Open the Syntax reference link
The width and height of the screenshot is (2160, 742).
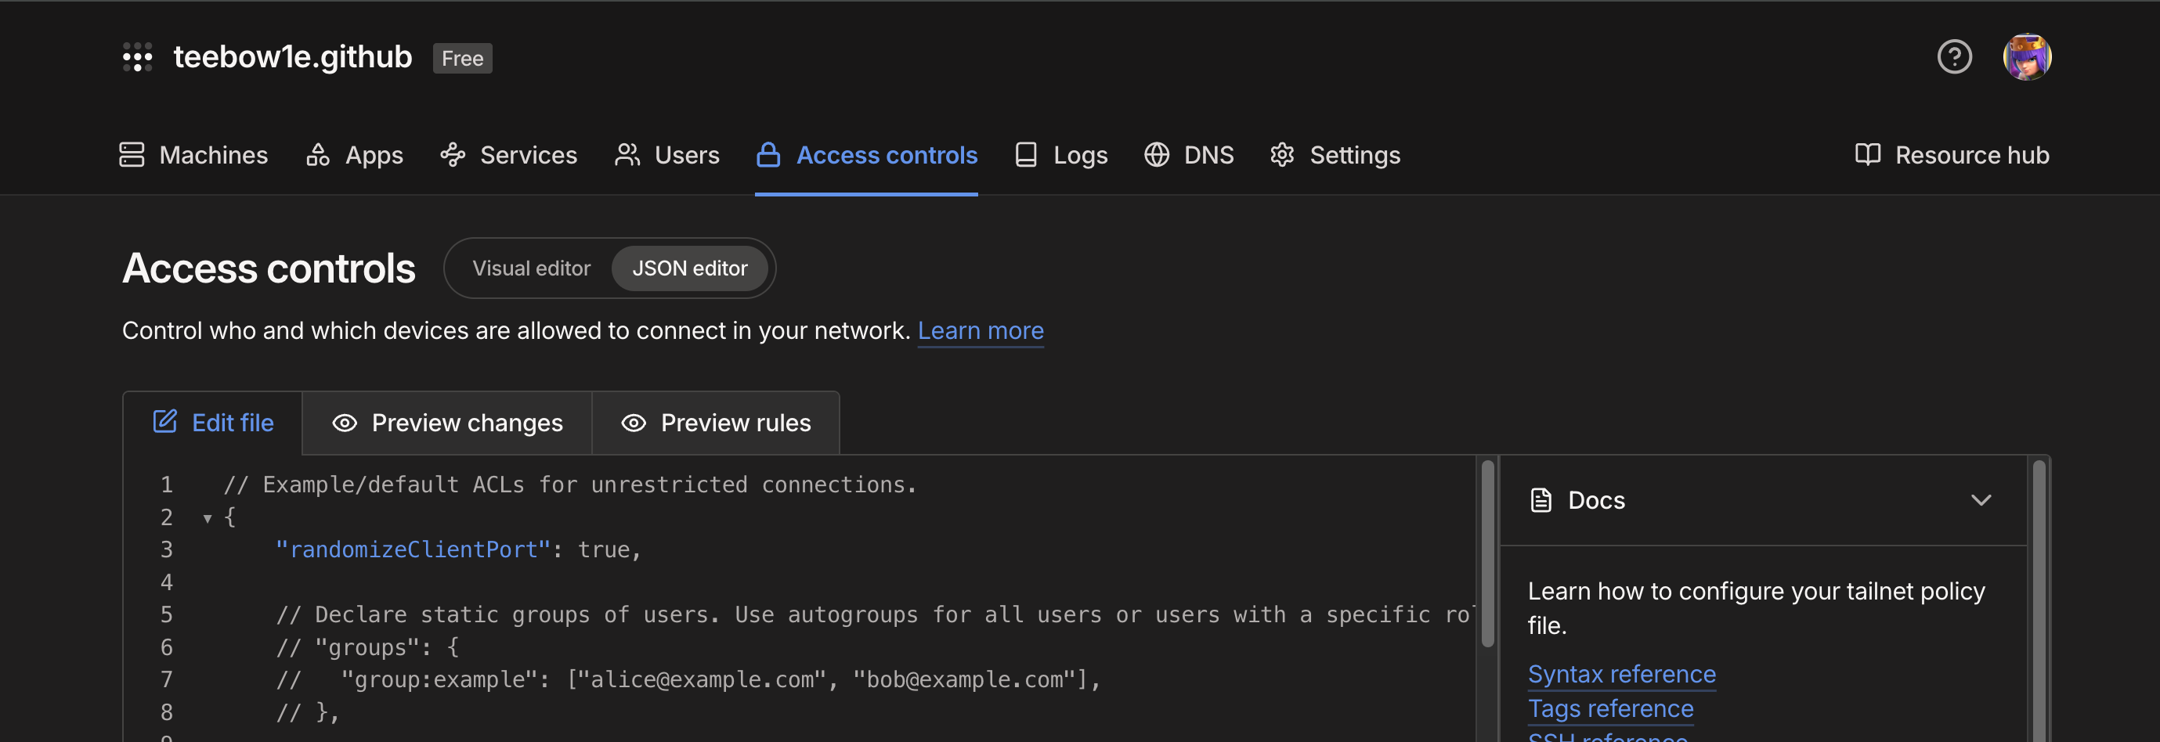tap(1621, 674)
